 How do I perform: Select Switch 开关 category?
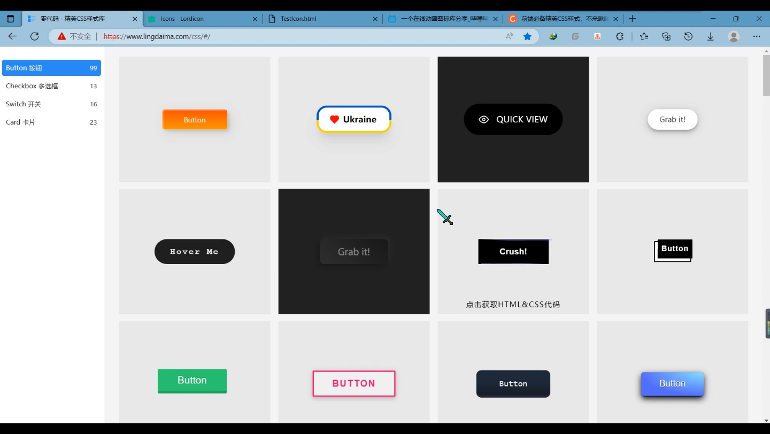51,104
